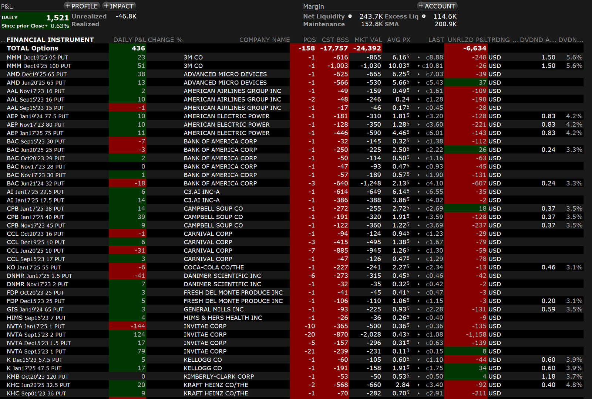The height and width of the screenshot is (399, 592).
Task: Sort by MKT VAL column header
Action: tap(368, 40)
